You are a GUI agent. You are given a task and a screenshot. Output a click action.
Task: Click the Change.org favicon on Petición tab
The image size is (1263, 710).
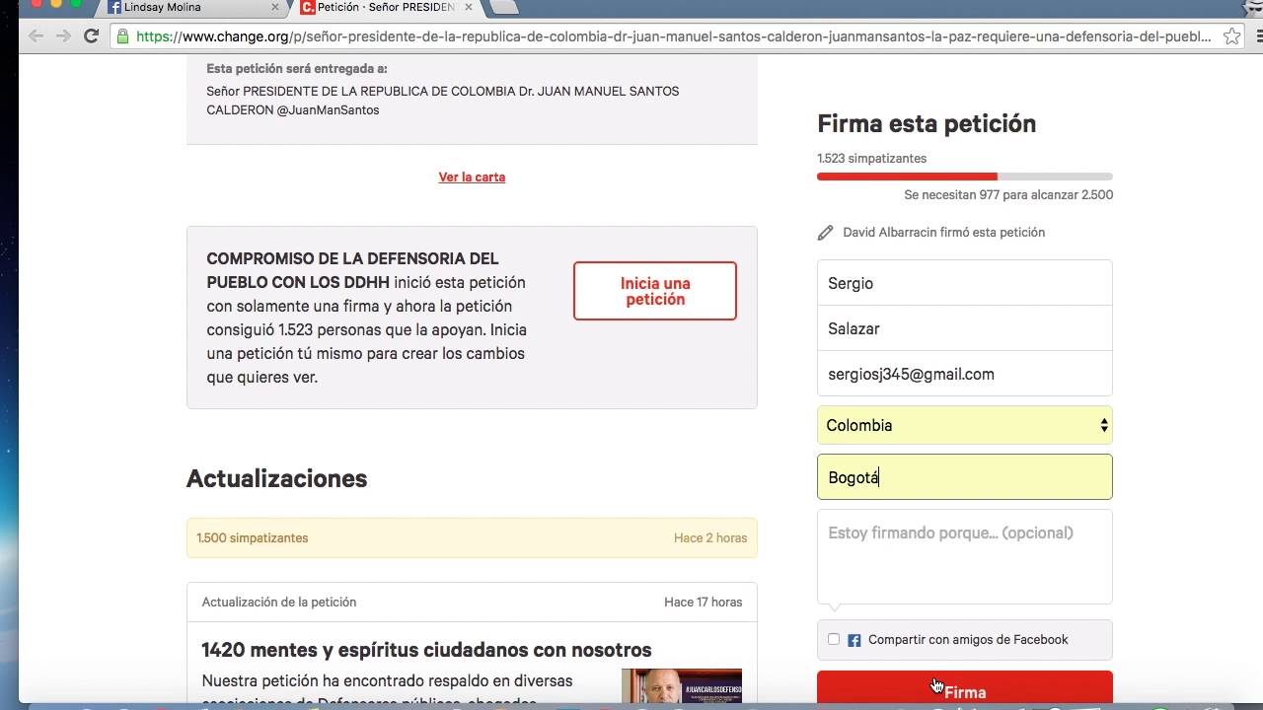308,7
